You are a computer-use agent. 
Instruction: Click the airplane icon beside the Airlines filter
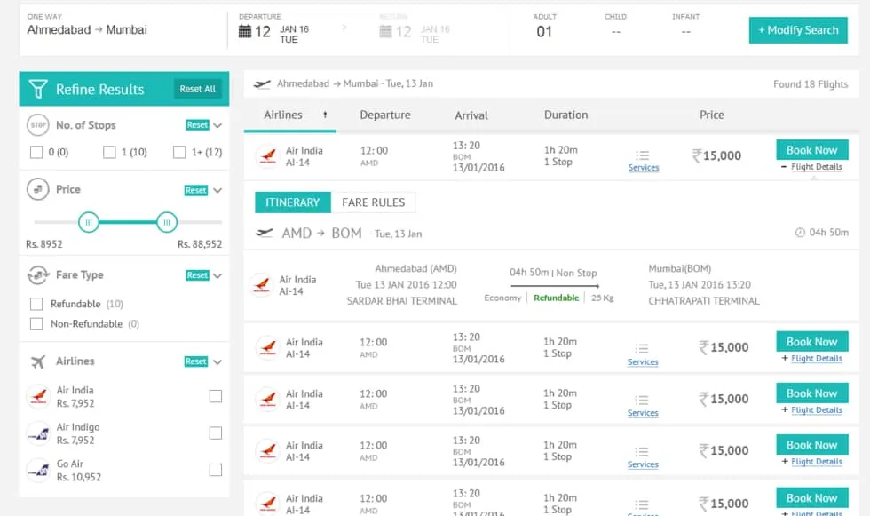[x=37, y=361]
